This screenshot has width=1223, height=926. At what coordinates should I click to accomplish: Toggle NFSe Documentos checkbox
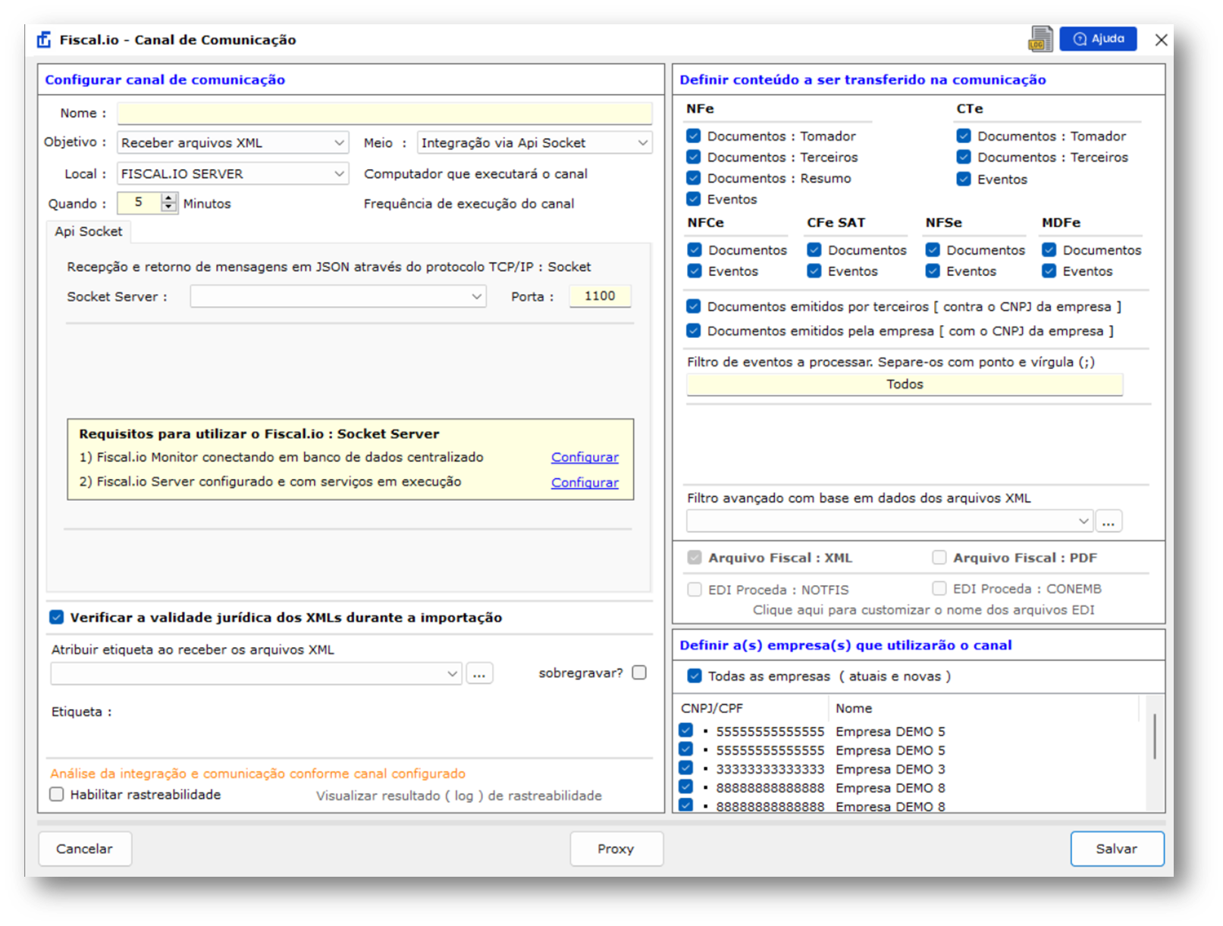tap(933, 249)
